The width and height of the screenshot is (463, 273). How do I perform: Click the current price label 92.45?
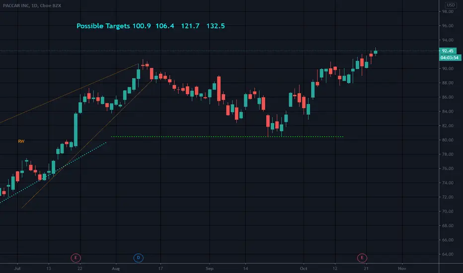pos(448,51)
